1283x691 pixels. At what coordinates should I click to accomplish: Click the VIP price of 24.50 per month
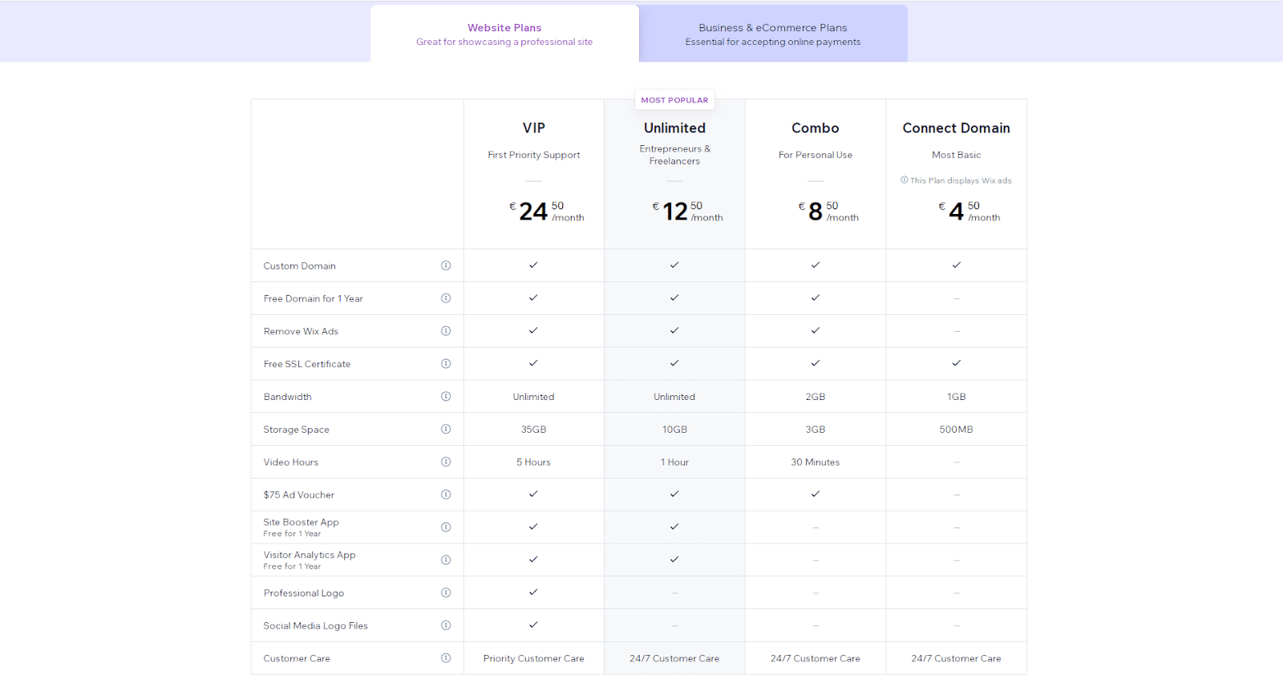546,212
